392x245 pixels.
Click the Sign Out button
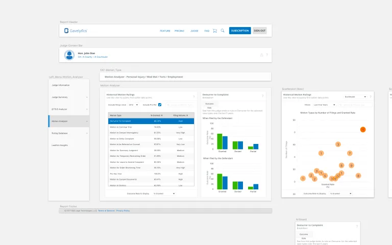point(259,31)
